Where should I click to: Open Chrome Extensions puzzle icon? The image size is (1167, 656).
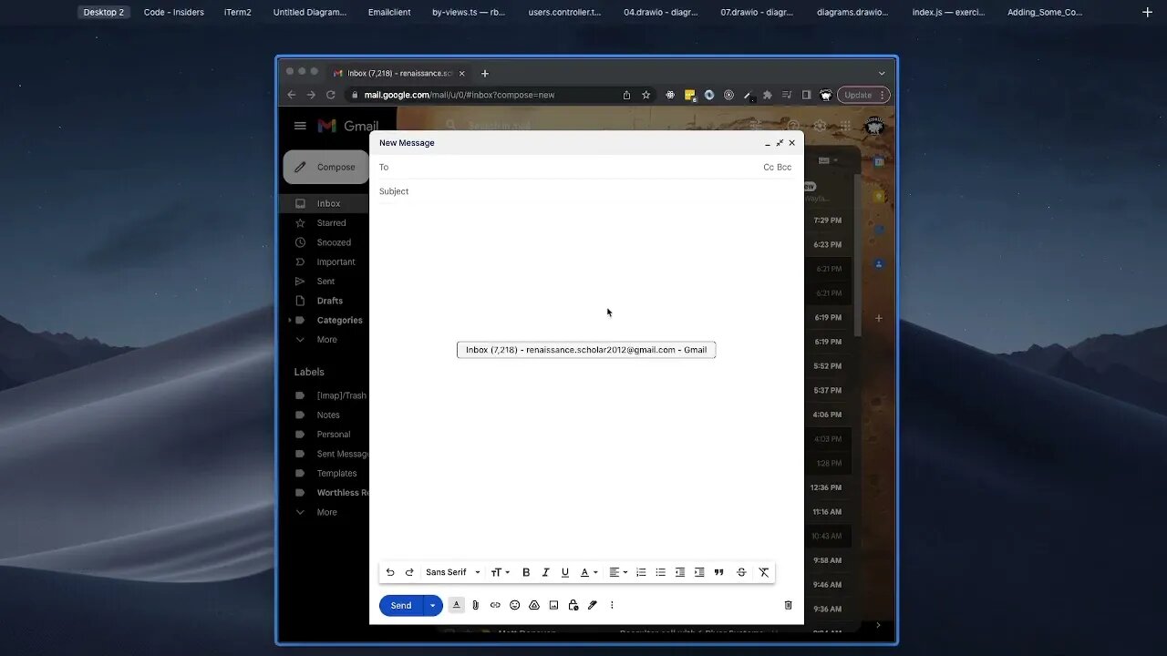(x=767, y=95)
